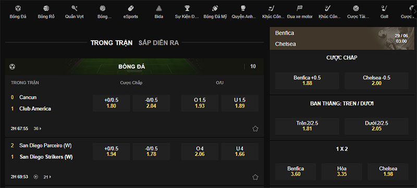Viewport: 417px width, 188px height.
Task: Favorite the Cancun vs Club America match star
Action: [255, 129]
